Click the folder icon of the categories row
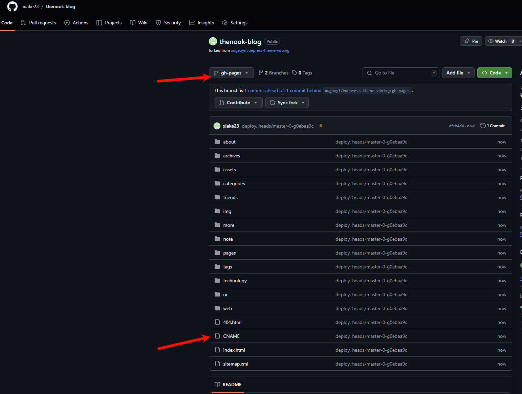 click(x=217, y=183)
